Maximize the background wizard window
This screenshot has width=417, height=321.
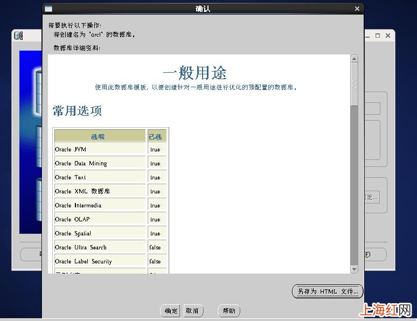(377, 36)
